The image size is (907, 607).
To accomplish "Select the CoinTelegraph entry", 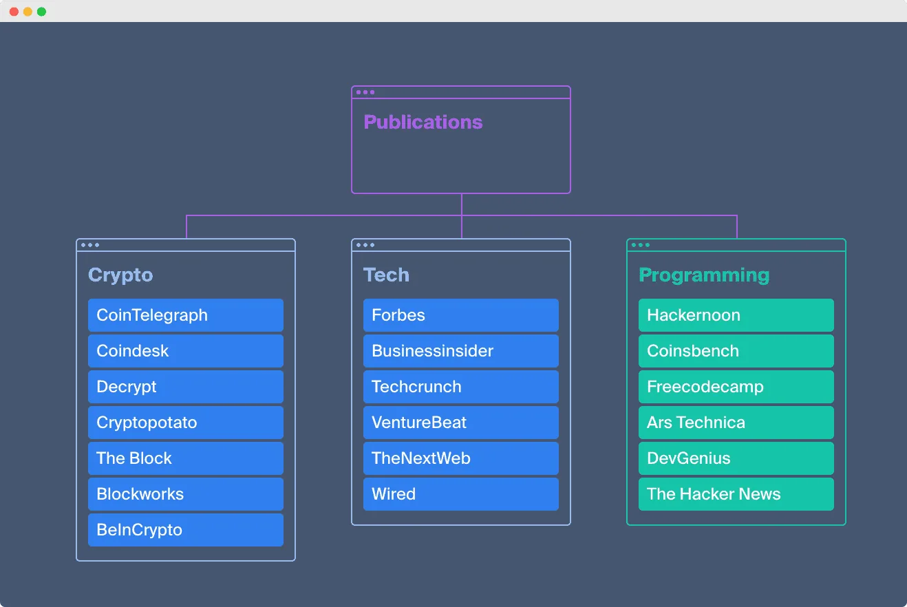I will pyautogui.click(x=186, y=315).
